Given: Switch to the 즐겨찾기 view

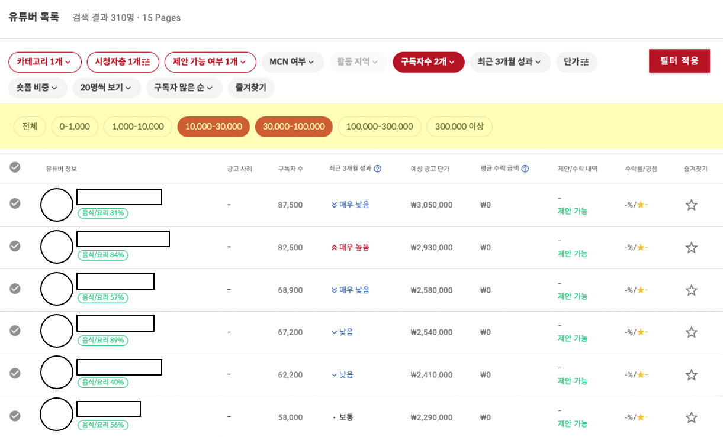Looking at the screenshot, I should pos(250,88).
